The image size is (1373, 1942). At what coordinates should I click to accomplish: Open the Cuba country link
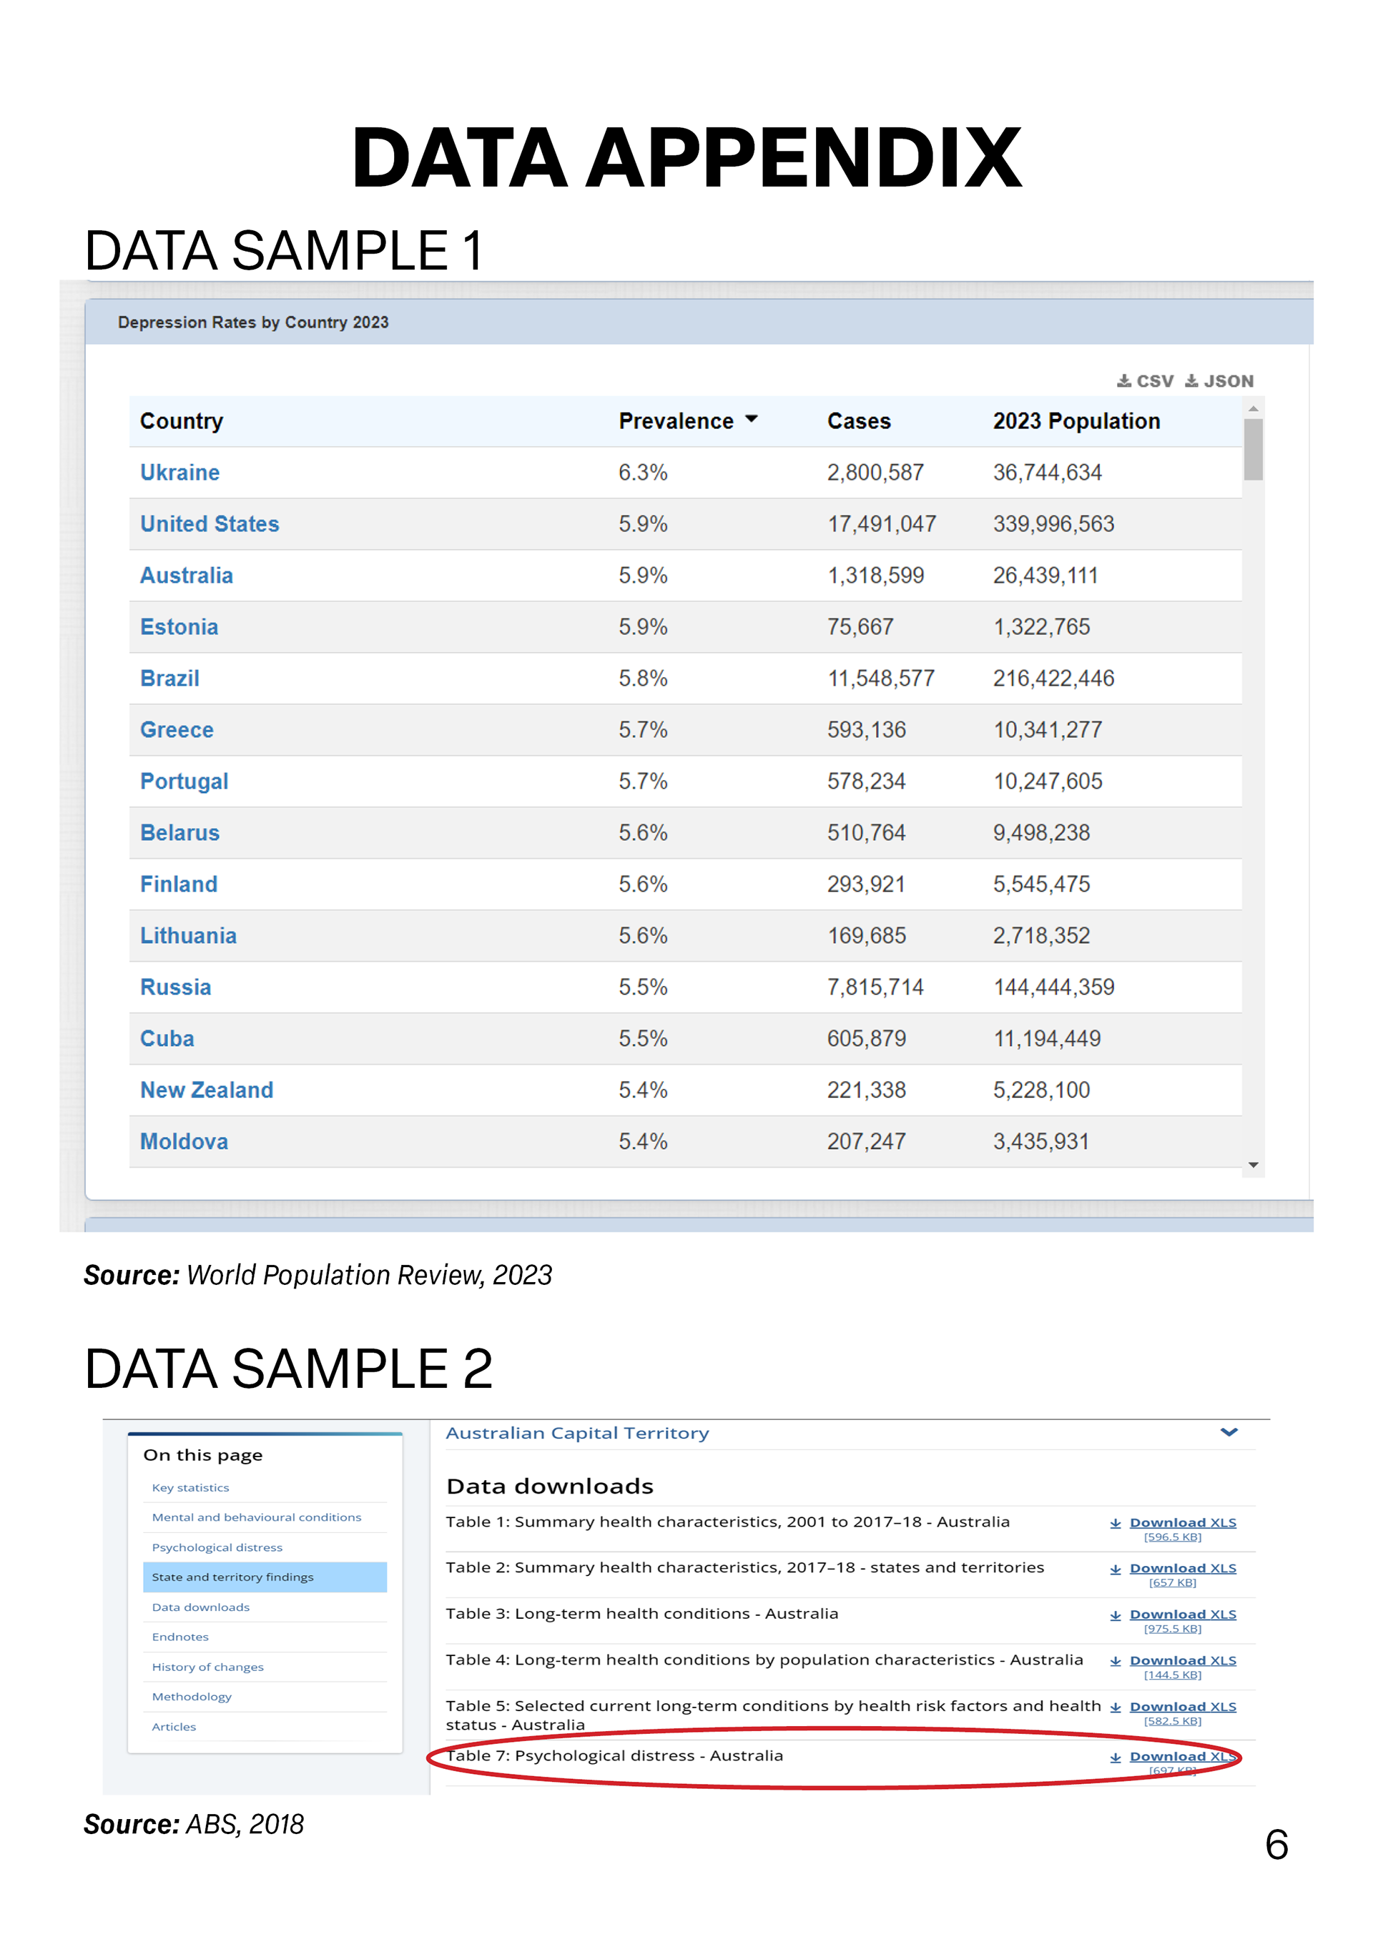click(x=167, y=1040)
